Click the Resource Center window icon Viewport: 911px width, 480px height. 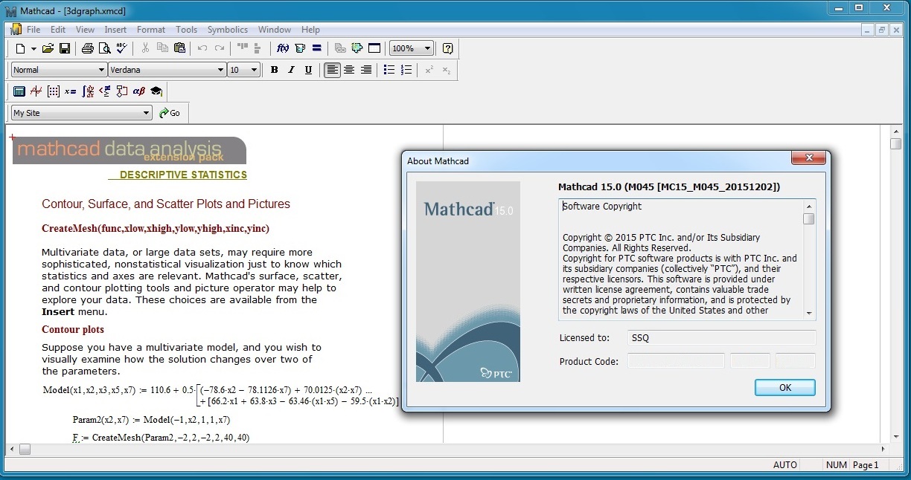point(374,48)
